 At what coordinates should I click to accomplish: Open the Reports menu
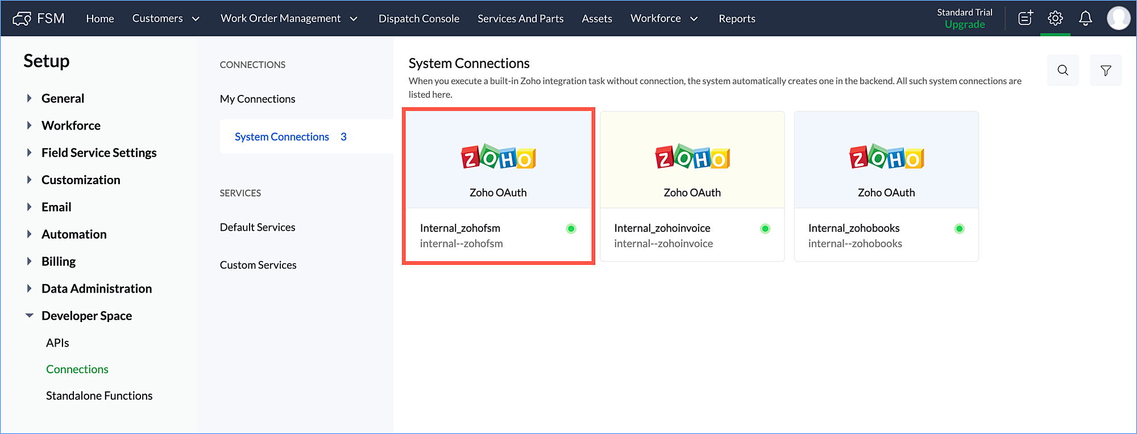click(737, 19)
